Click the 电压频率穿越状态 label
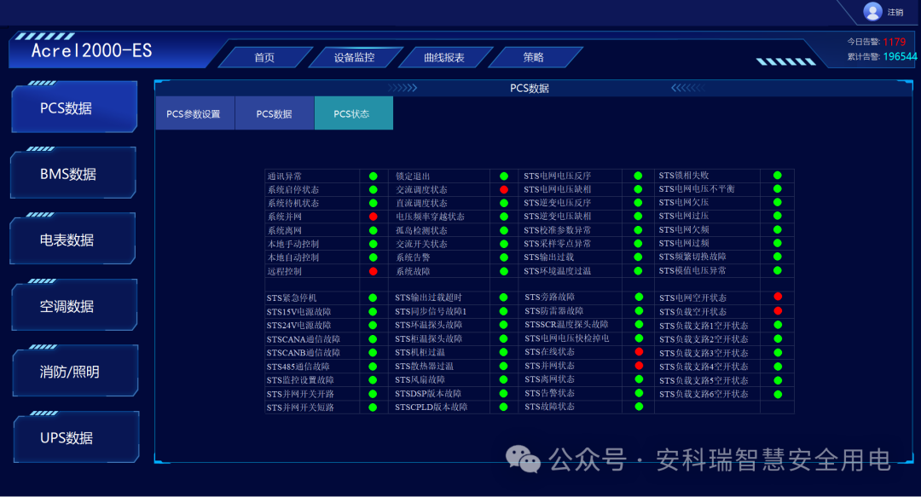Viewport: 921px width, 497px height. click(x=430, y=217)
